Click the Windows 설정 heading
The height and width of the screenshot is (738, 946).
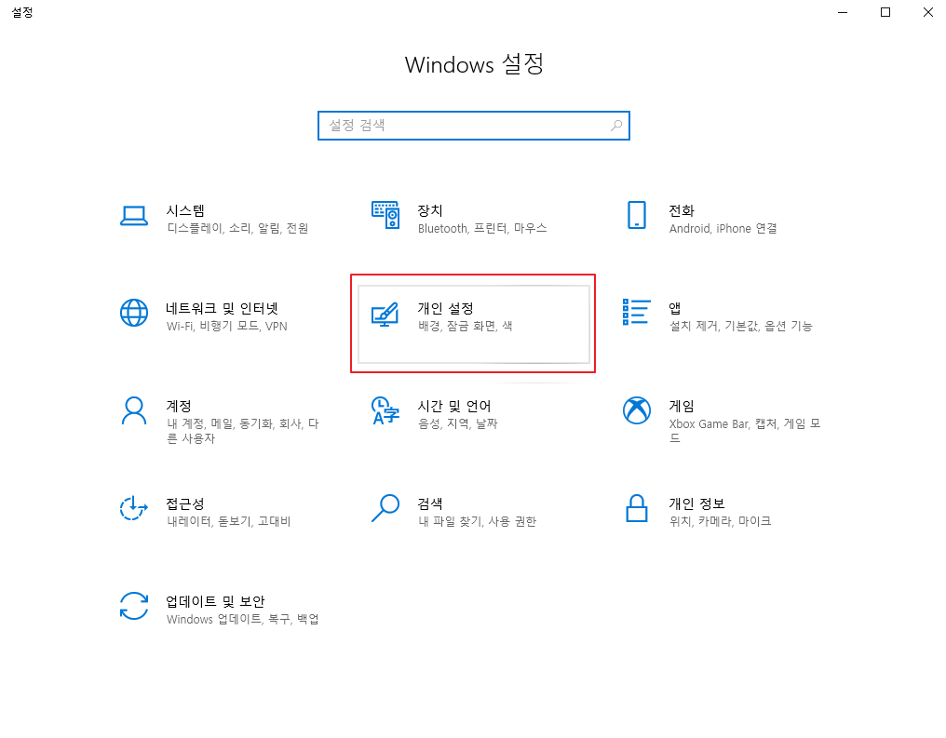tap(474, 64)
